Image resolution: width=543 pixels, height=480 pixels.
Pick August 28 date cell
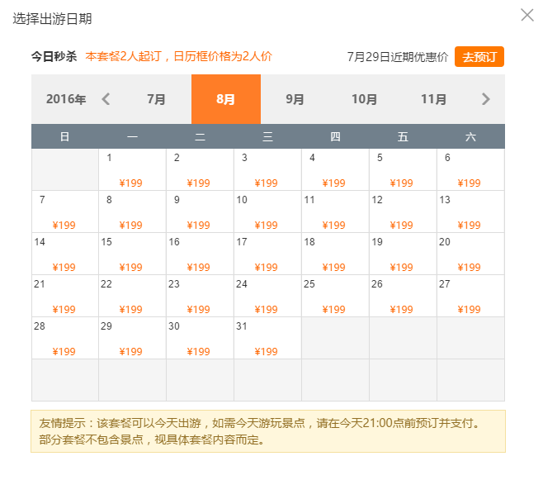(x=65, y=338)
